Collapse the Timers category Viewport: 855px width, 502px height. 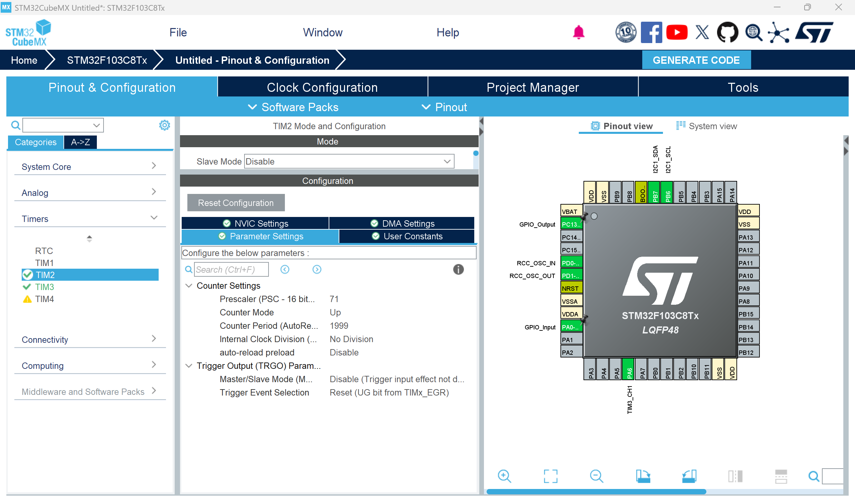click(90, 219)
